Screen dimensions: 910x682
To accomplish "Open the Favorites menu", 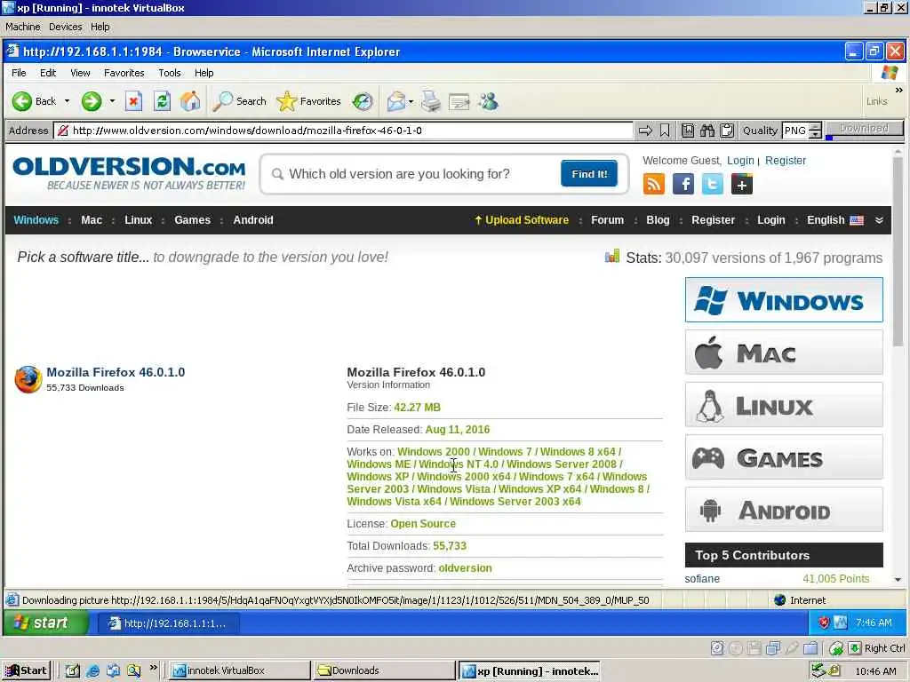I will 124,73.
